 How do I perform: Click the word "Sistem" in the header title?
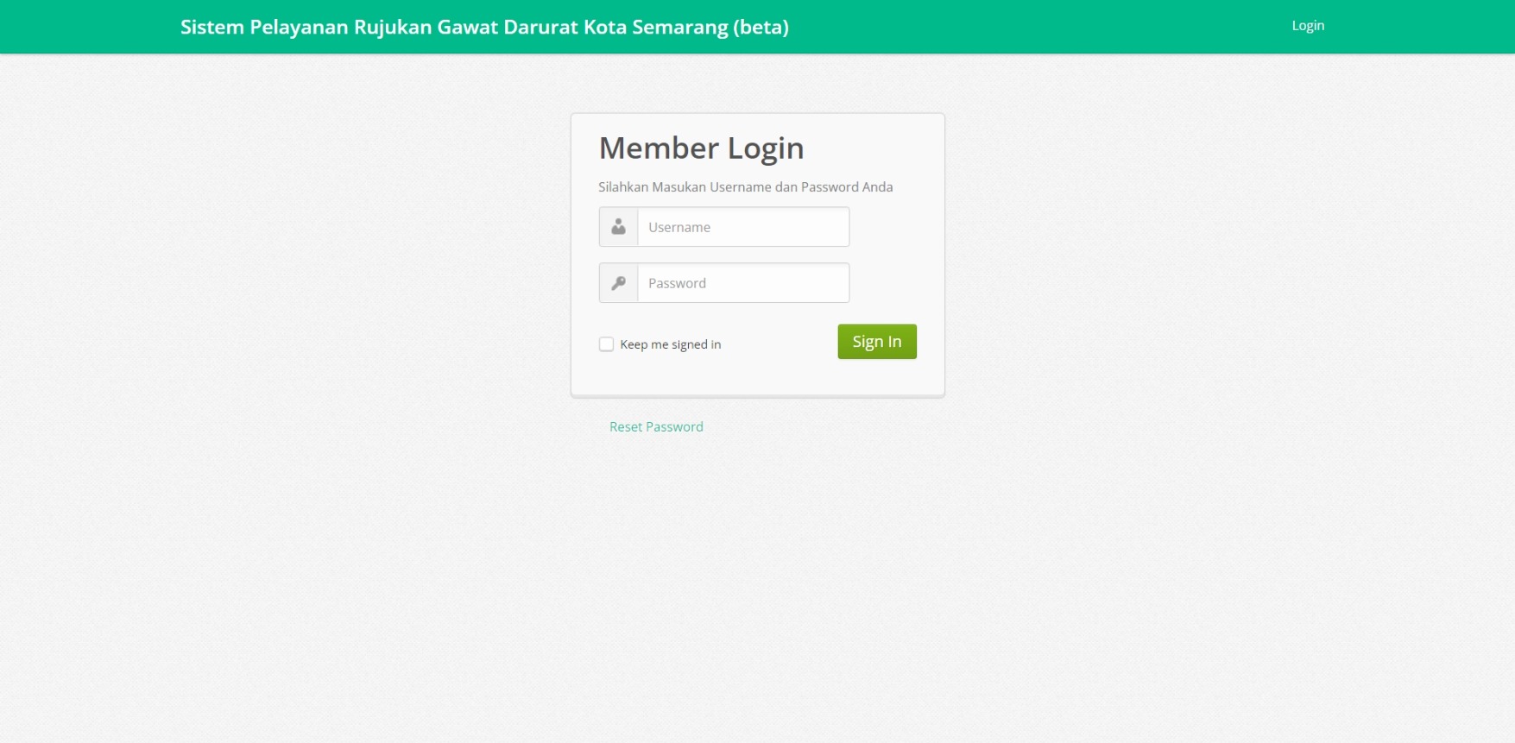[212, 27]
